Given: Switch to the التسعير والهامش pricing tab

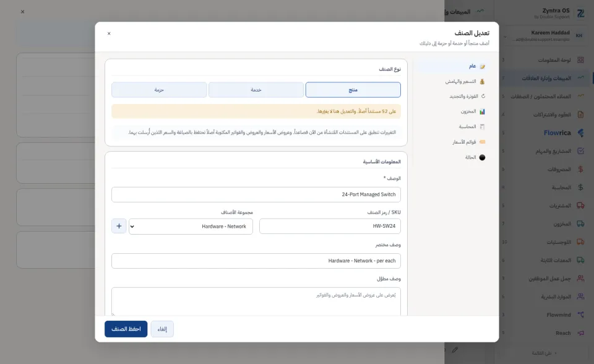Looking at the screenshot, I should tap(454, 82).
